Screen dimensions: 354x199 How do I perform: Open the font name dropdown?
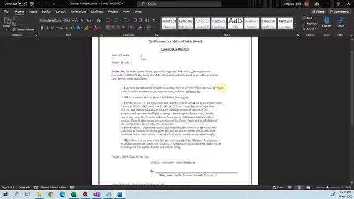[x=63, y=20]
